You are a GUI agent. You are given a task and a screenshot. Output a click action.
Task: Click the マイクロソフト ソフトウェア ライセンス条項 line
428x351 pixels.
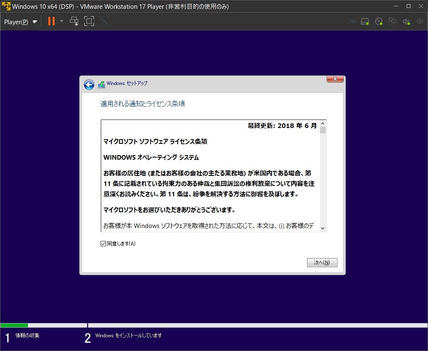[x=155, y=142]
